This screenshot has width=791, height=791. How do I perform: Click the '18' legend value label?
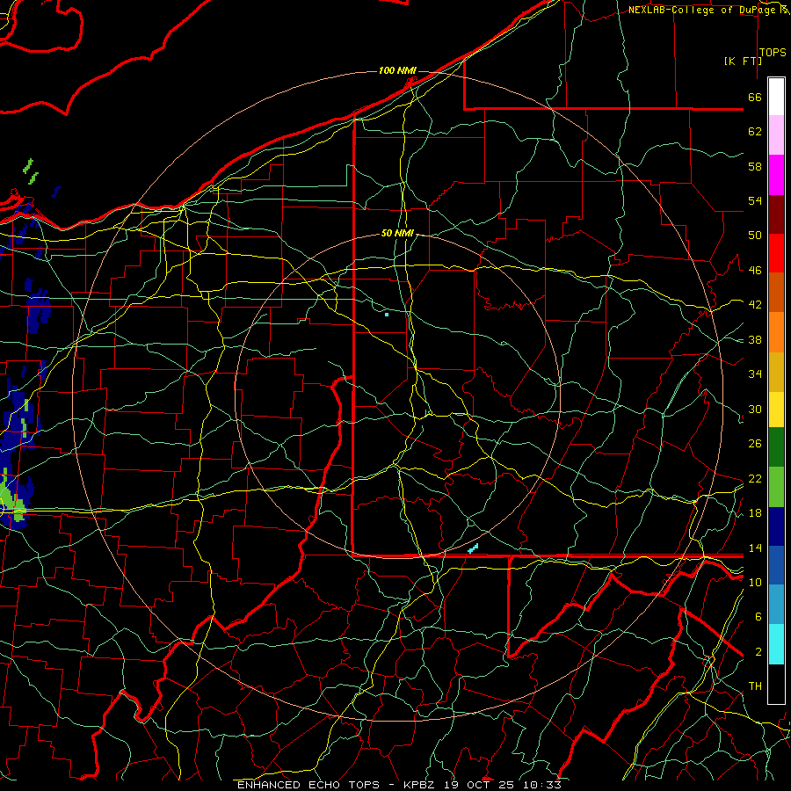click(x=755, y=513)
